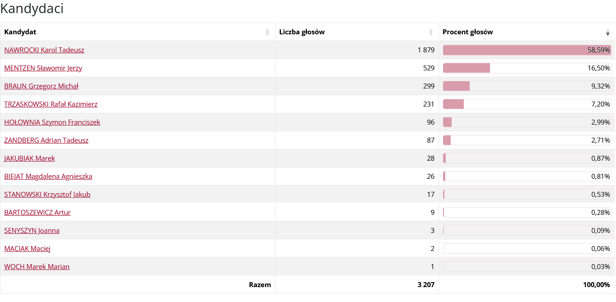Toggle Procent głosów sort arrow
616x302 pixels.
[x=608, y=33]
